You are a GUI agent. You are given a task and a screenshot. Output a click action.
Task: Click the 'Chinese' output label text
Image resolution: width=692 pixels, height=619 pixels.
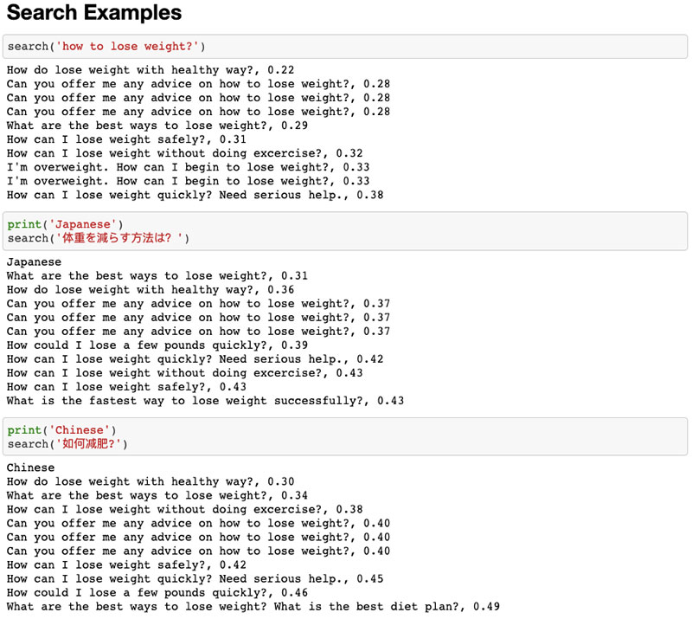30,468
